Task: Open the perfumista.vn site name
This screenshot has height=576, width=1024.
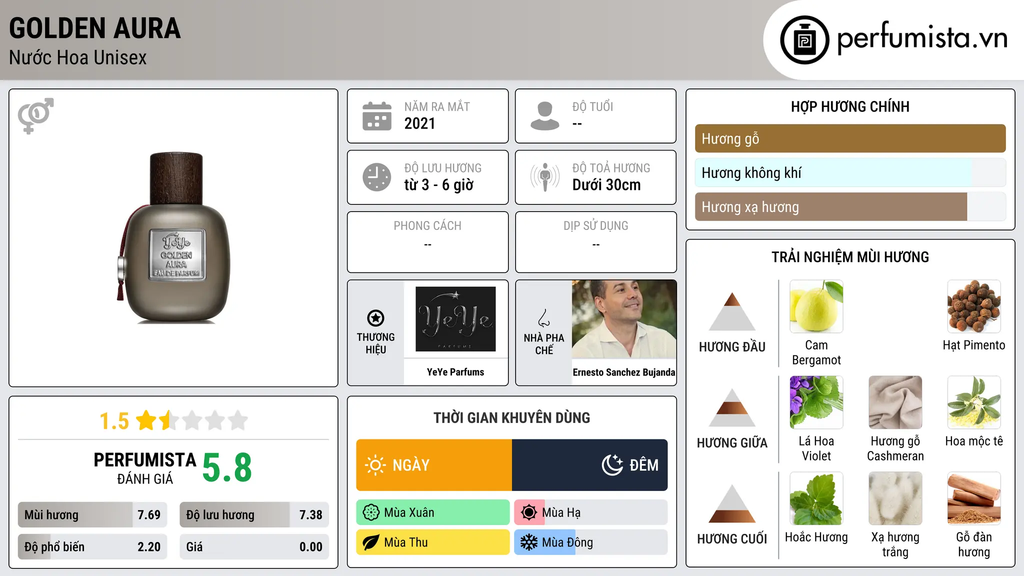Action: tap(922, 38)
